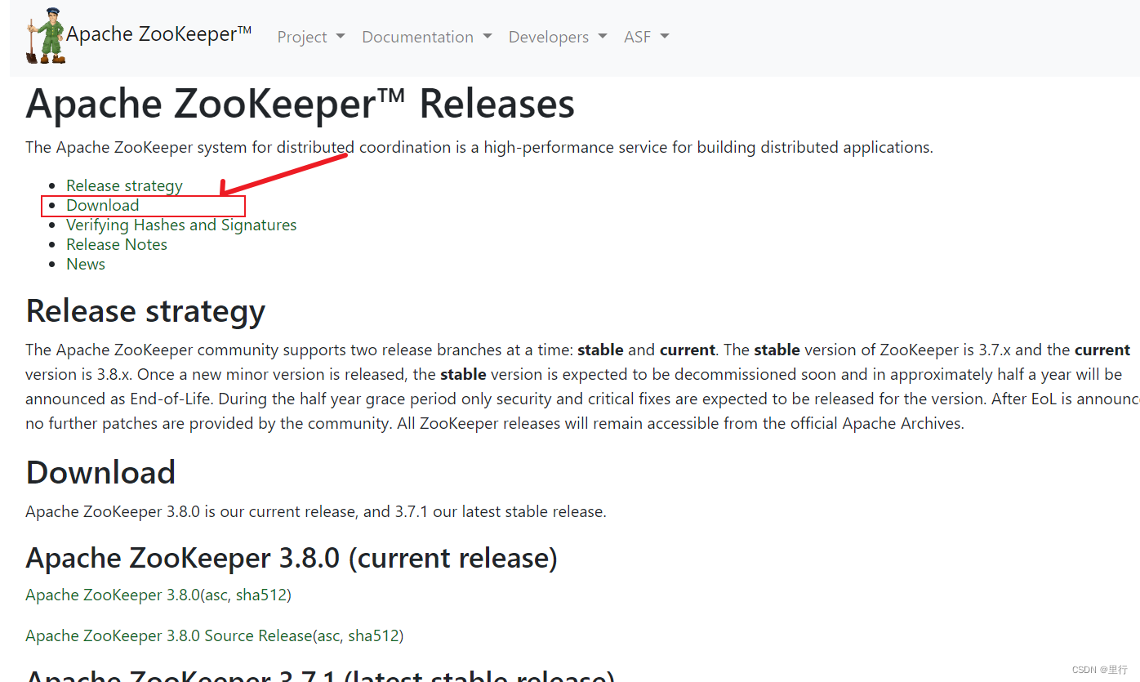
Task: Download Apache ZooKeeper 3.8.0 Source Release
Action: coord(169,635)
